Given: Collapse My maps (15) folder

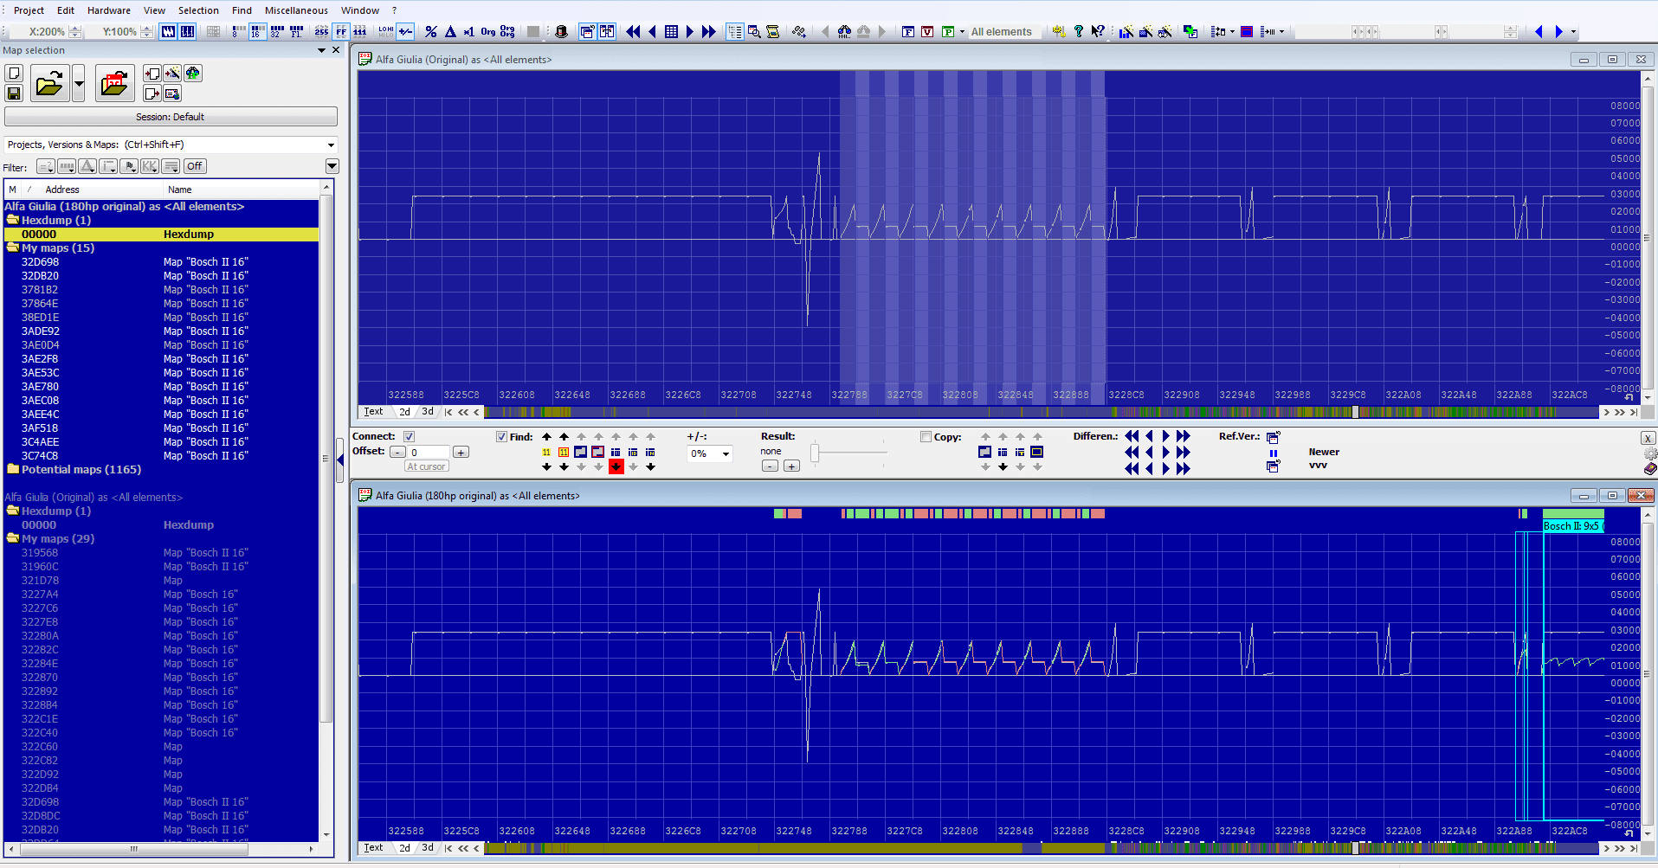Looking at the screenshot, I should pos(13,248).
